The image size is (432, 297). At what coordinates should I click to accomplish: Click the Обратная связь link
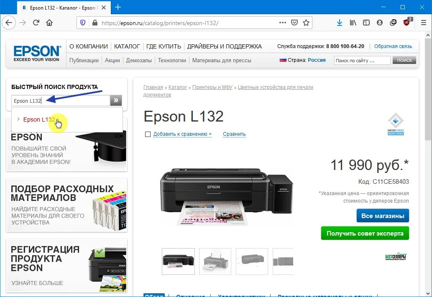click(x=393, y=46)
